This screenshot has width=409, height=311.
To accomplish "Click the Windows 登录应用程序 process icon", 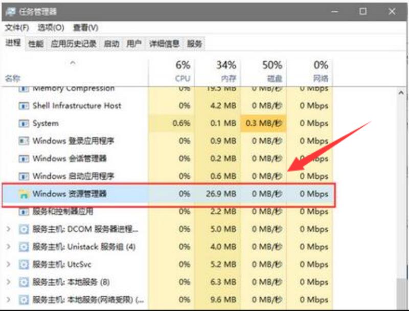I will coord(24,141).
